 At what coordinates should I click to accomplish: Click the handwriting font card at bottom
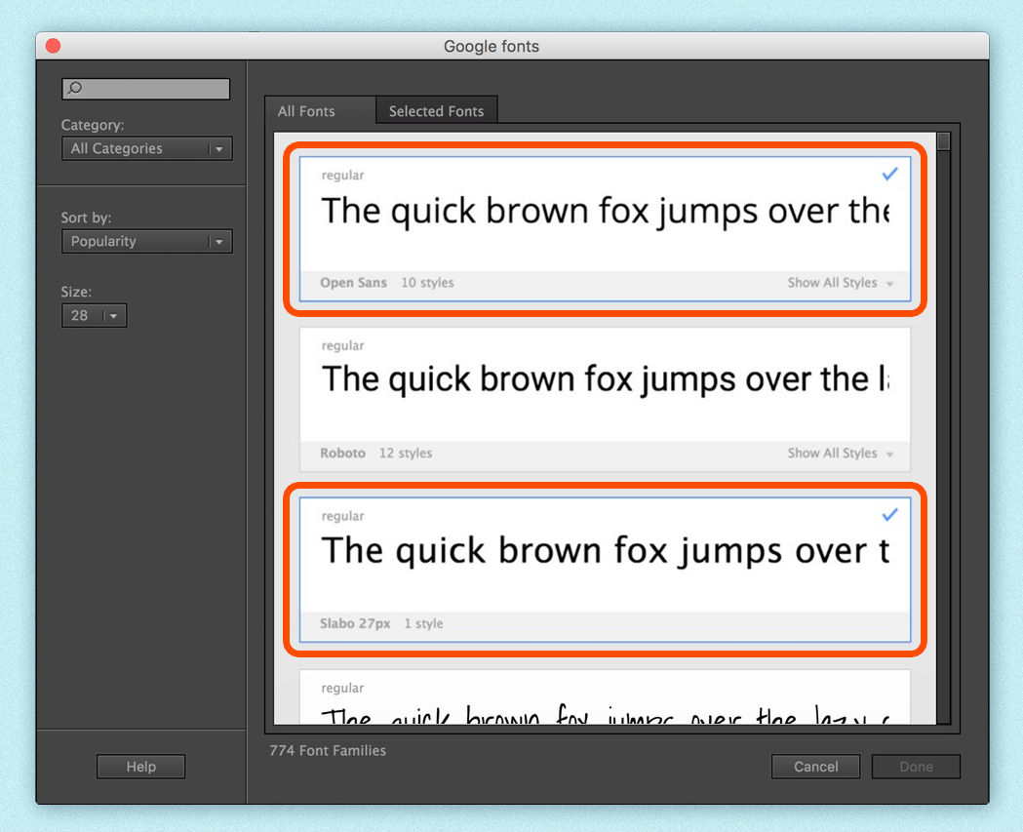coord(605,697)
